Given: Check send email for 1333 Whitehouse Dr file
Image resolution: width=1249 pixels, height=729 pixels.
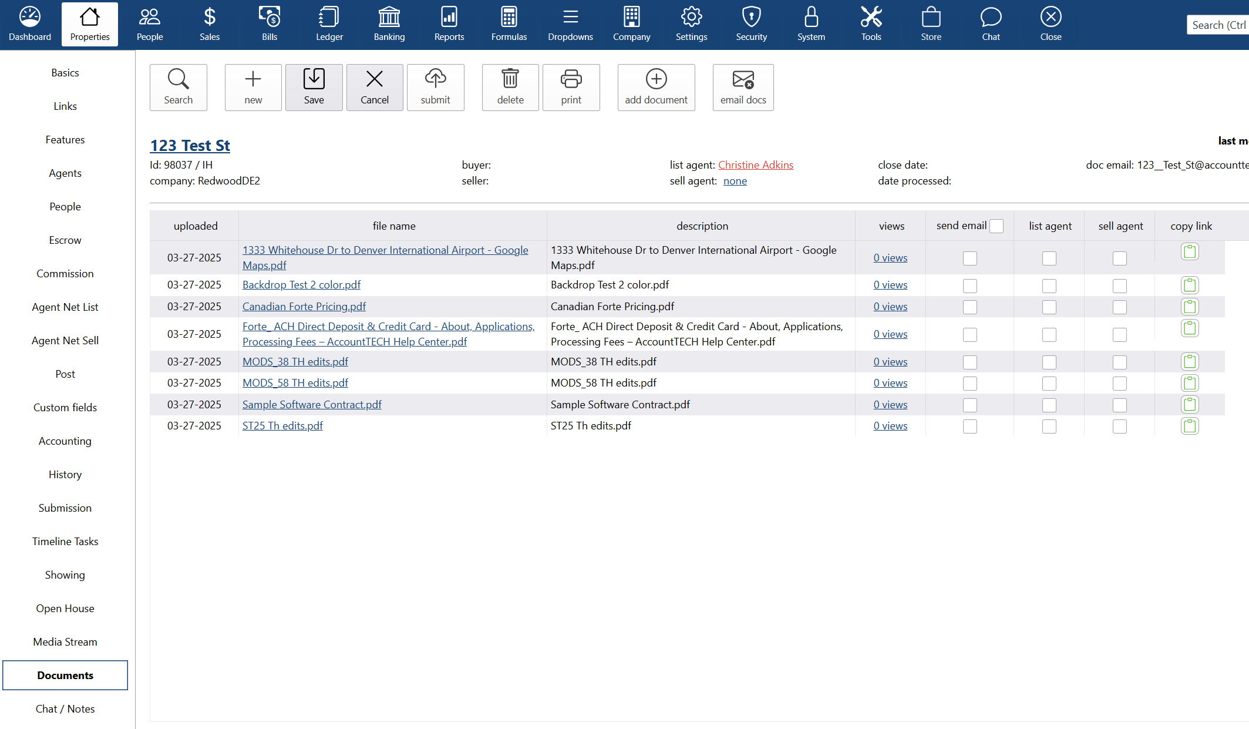Looking at the screenshot, I should [970, 258].
